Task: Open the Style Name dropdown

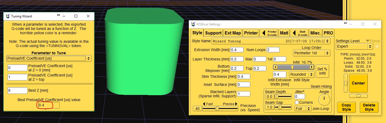Action: tap(271, 41)
